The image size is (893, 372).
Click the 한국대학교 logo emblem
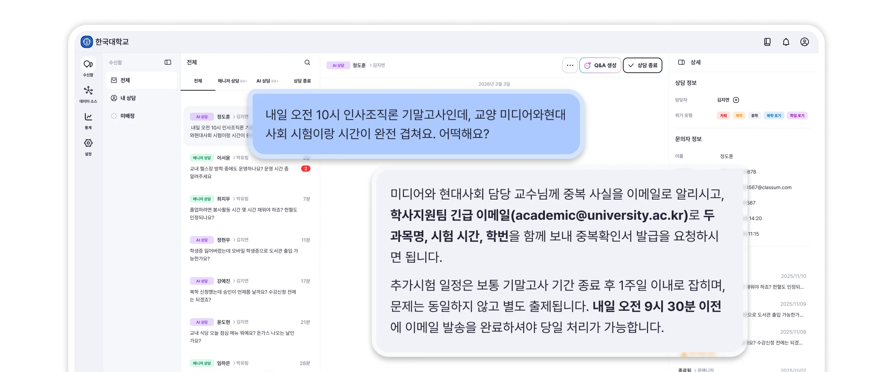pyautogui.click(x=87, y=42)
